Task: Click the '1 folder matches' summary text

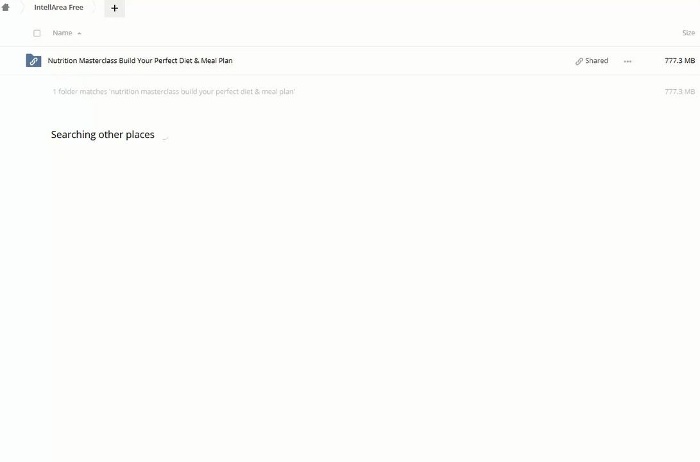Action: tap(173, 92)
